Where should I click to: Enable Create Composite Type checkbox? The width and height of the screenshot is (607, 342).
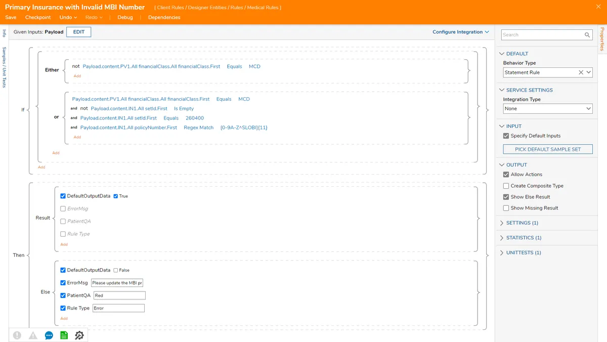[506, 186]
